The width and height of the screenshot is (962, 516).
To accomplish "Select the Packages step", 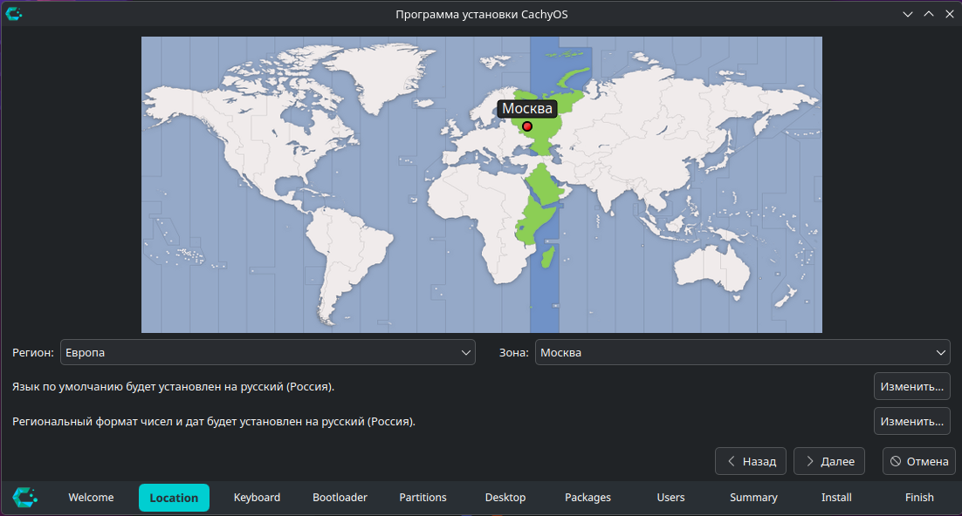I will click(x=588, y=498).
